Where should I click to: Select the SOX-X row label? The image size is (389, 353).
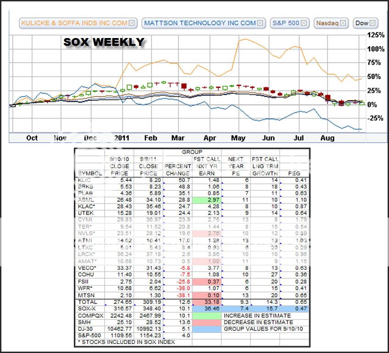87,309
